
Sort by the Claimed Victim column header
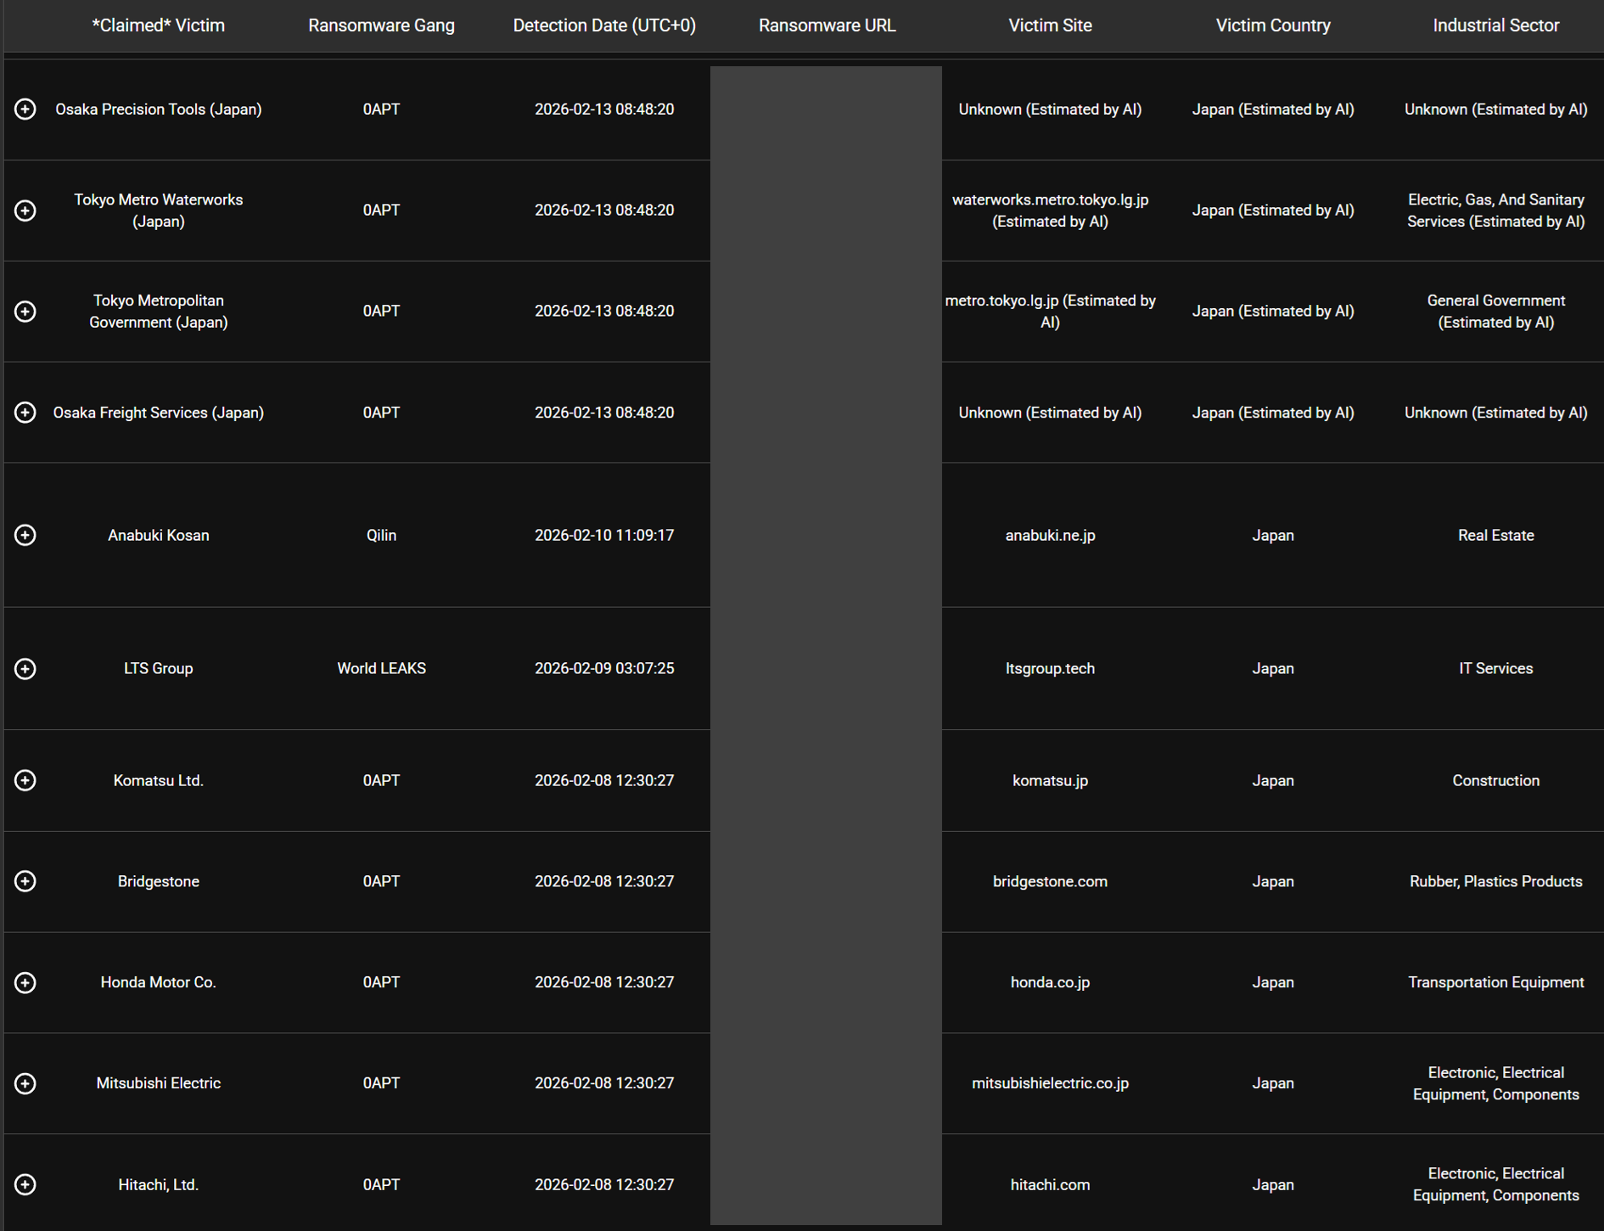pyautogui.click(x=159, y=25)
